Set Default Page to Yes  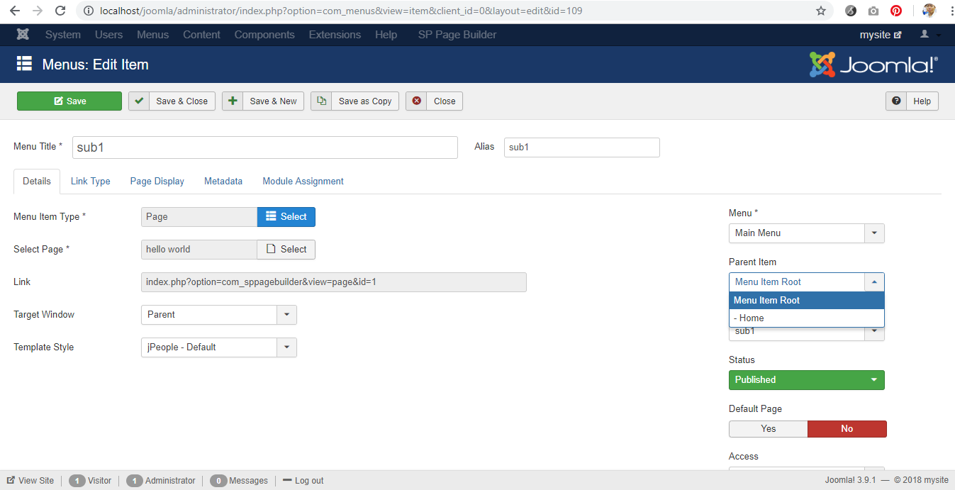768,428
